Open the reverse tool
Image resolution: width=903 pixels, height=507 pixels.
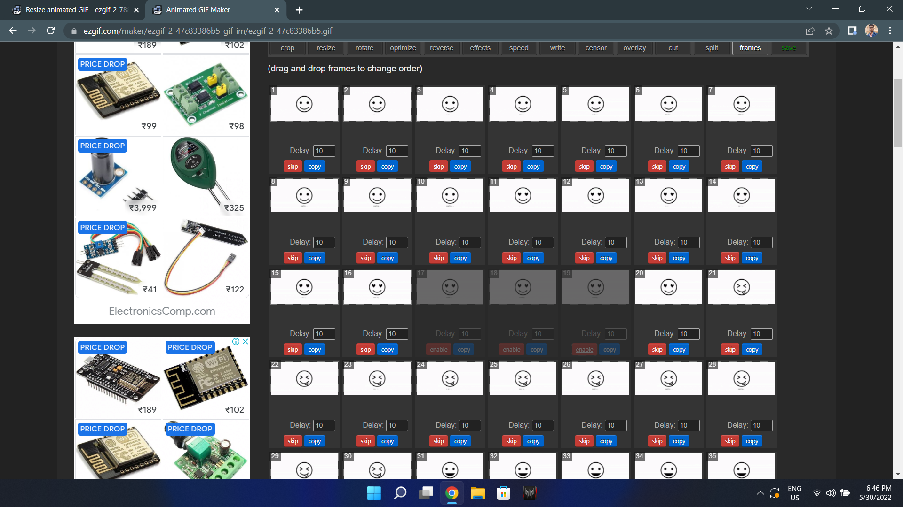pos(441,48)
